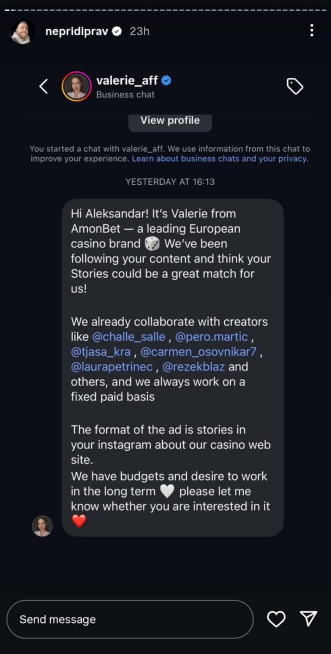The height and width of the screenshot is (654, 331).
Task: Open nepridiprav's story profile picture
Action: click(23, 31)
